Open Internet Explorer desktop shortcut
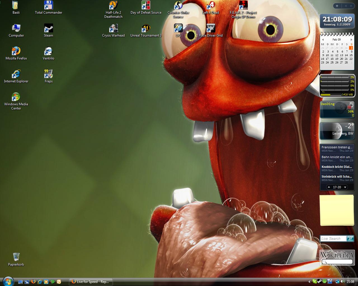 click(16, 77)
